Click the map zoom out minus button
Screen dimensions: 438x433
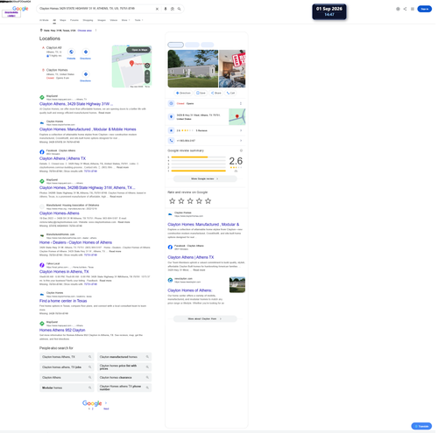pyautogui.click(x=147, y=80)
